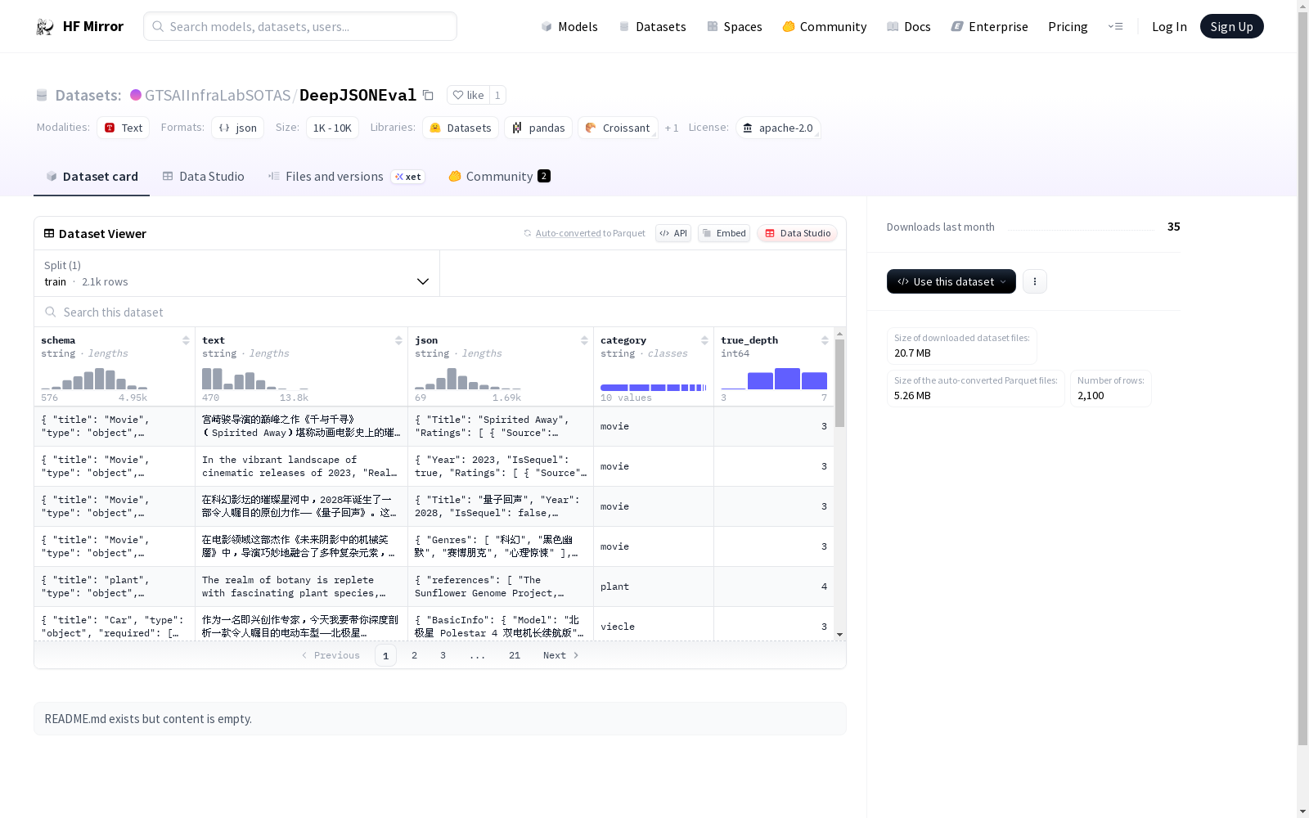
Task: Click the pandas library tag
Action: tap(538, 128)
